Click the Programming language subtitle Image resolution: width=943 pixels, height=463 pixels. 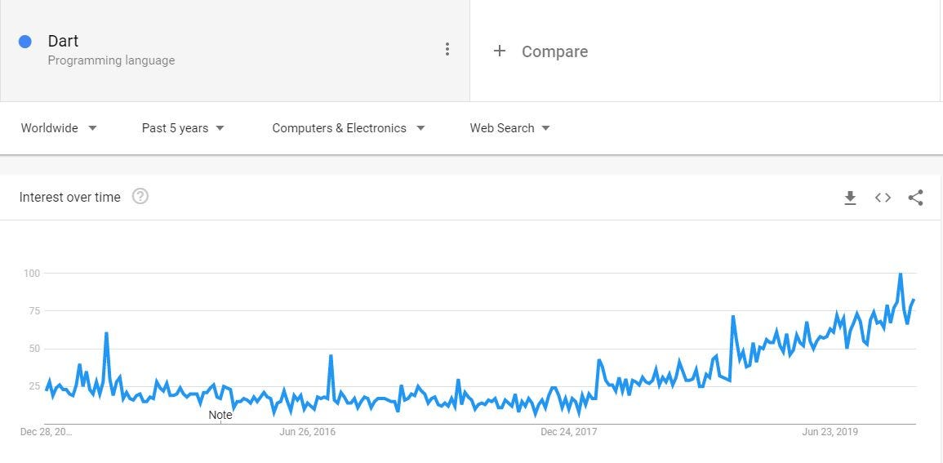tap(111, 60)
